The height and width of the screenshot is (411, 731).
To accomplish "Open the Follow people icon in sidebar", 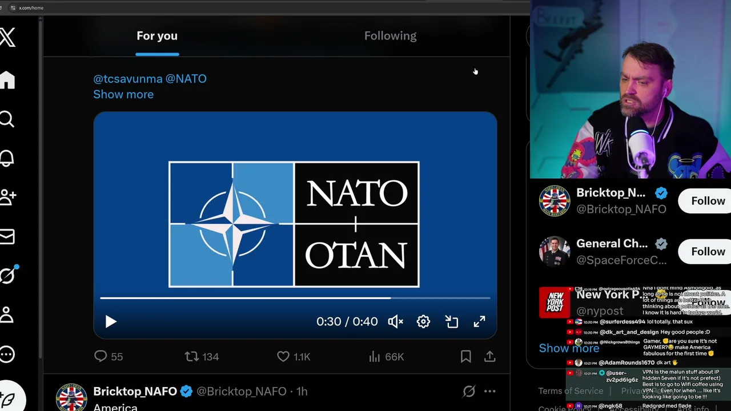I will pos(7,198).
